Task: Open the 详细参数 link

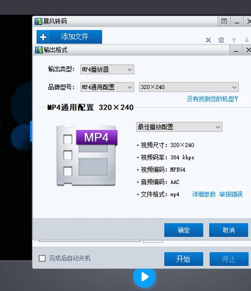Action: [x=204, y=195]
